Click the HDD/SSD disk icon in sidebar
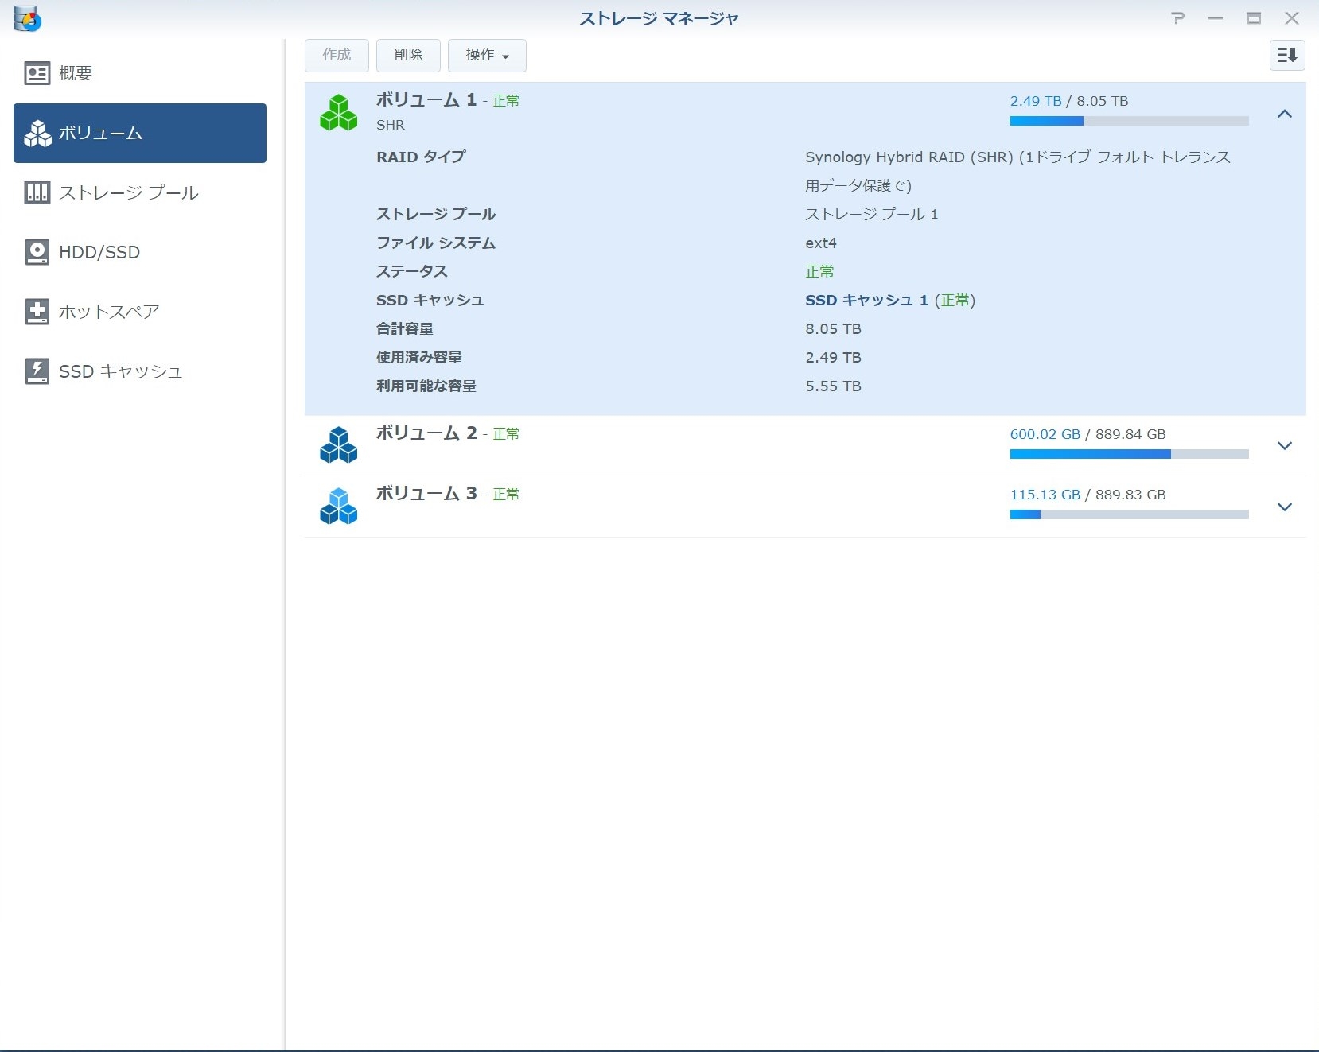 point(37,252)
